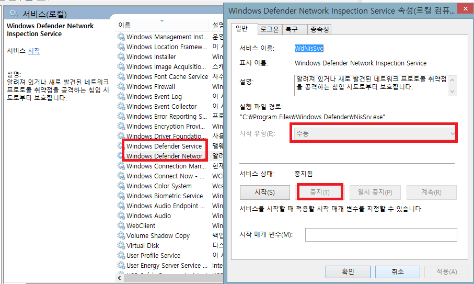Confirm with the 확인 button
Image resolution: width=474 pixels, height=284 pixels.
pyautogui.click(x=348, y=271)
